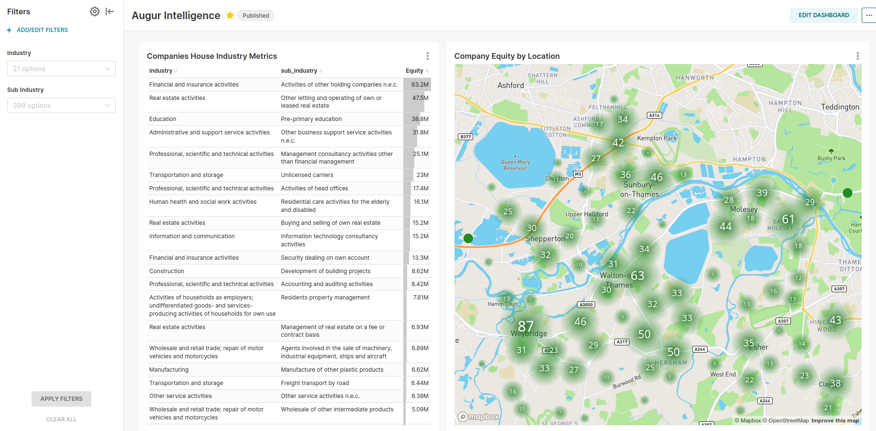Viewport: 876px width, 431px height.
Task: Click the Mapbox logo on the map
Action: click(479, 417)
